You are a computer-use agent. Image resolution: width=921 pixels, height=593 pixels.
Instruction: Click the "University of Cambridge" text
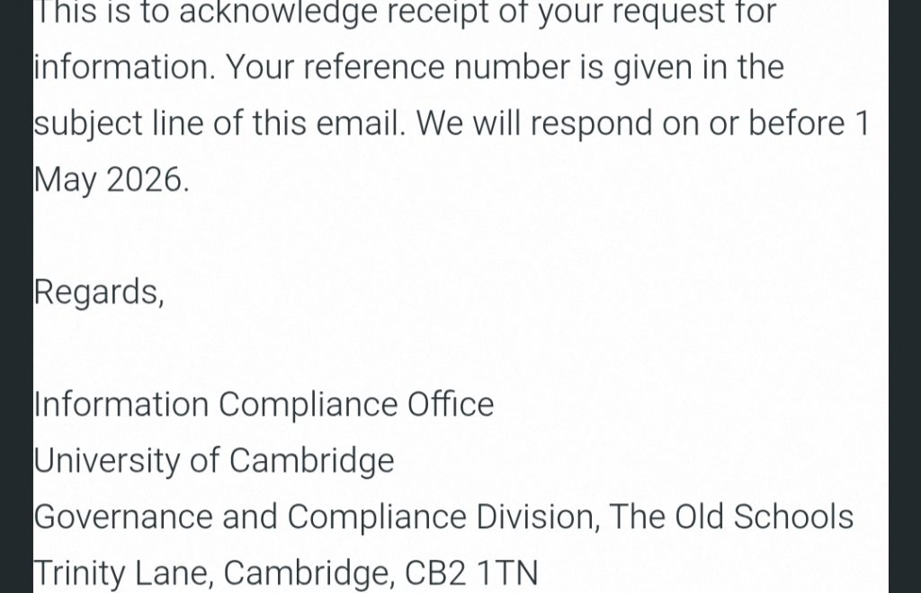[x=214, y=460]
